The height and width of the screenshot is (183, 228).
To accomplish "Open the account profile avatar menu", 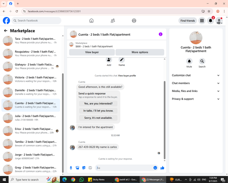I will pos(219,21).
